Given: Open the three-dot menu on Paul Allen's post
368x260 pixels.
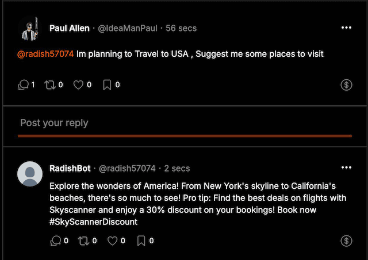Looking at the screenshot, I should 346,28.
